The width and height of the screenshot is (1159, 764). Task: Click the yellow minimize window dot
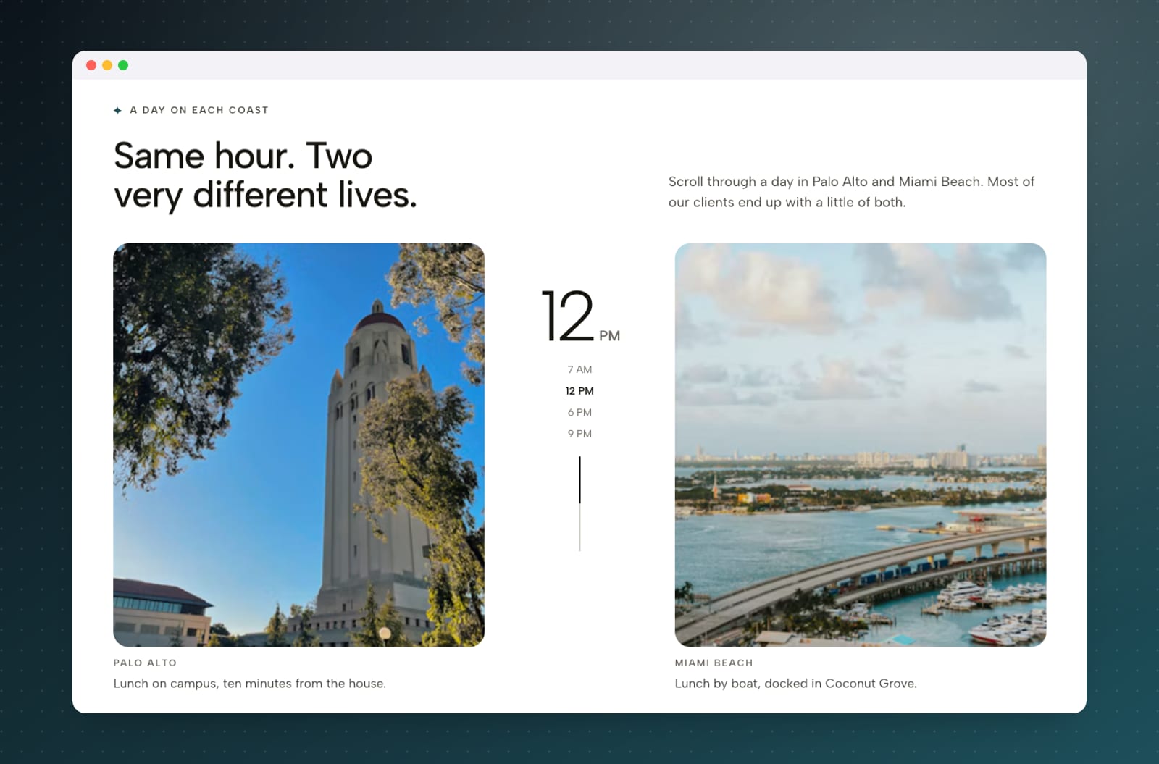click(x=107, y=65)
